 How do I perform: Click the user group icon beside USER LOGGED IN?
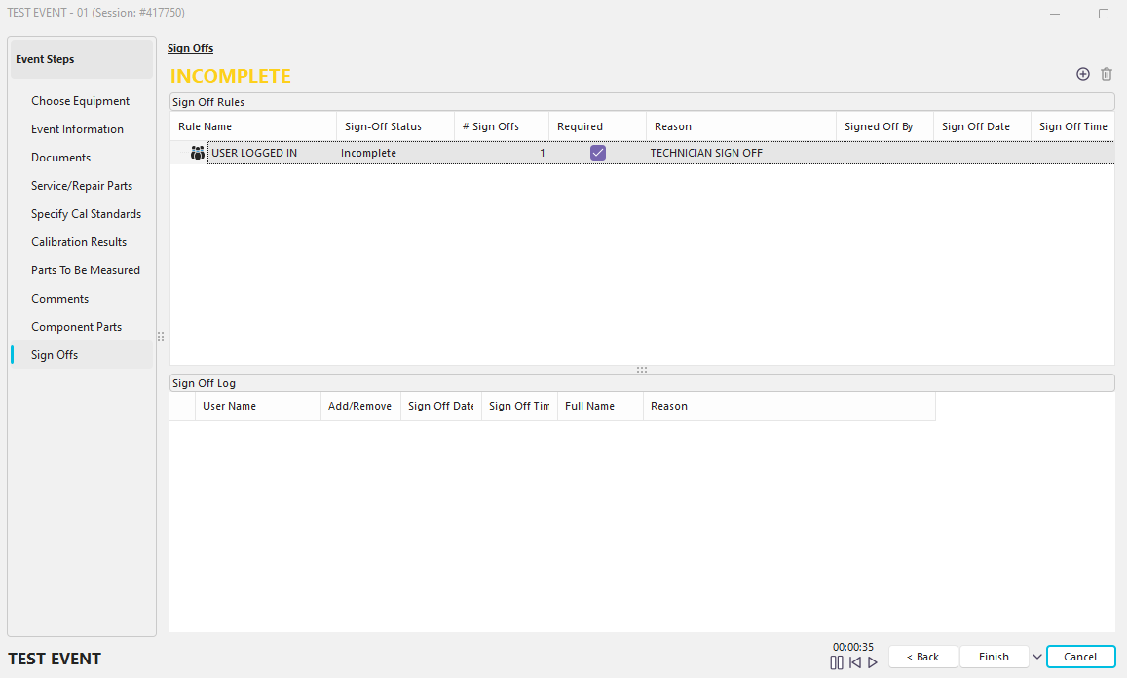click(x=198, y=153)
